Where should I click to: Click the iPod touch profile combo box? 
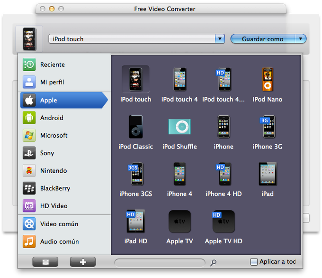[137, 39]
